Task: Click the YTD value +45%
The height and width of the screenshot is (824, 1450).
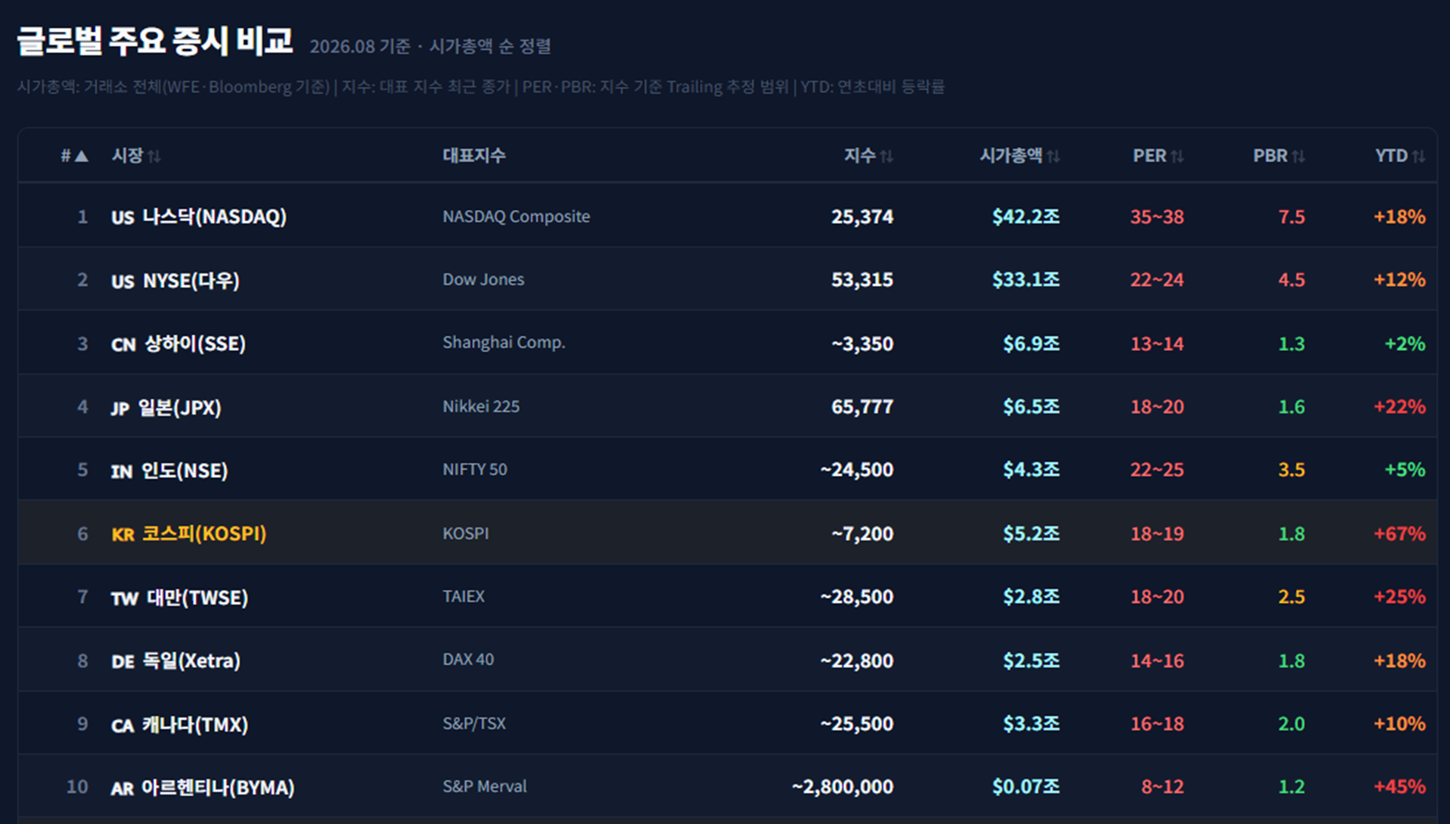Action: point(1399,787)
